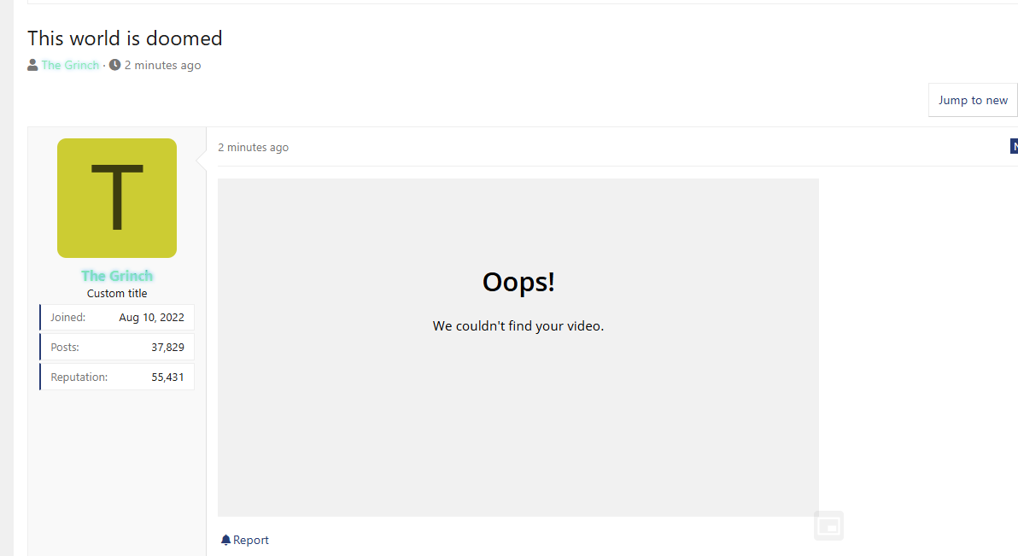Image resolution: width=1018 pixels, height=556 pixels.
Task: Open the yellow T avatar profile
Action: 117,198
